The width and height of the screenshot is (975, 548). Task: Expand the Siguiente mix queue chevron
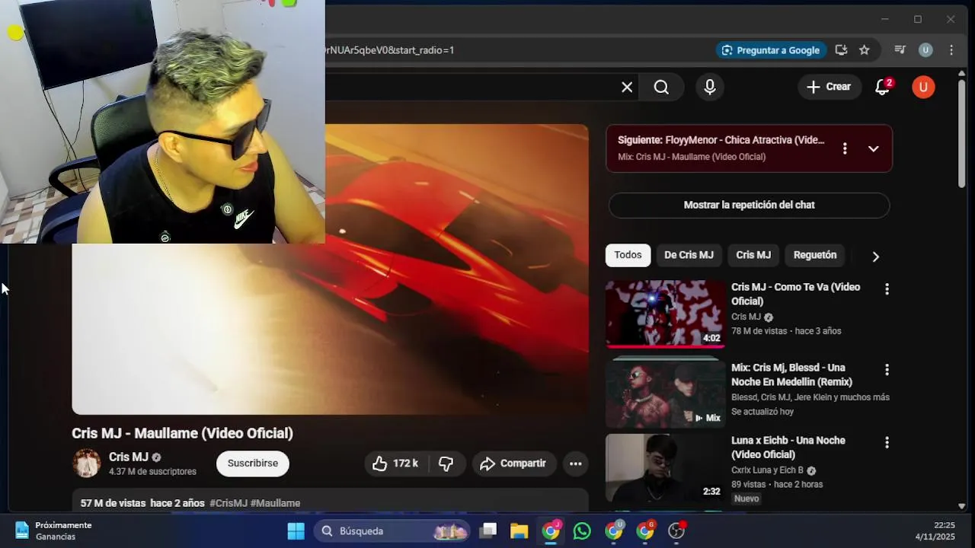[x=874, y=148]
